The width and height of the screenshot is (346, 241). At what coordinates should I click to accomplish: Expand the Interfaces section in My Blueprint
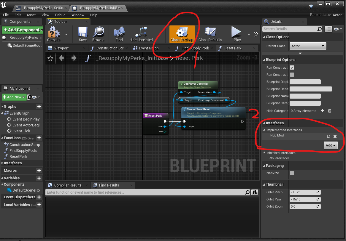pos(2,163)
